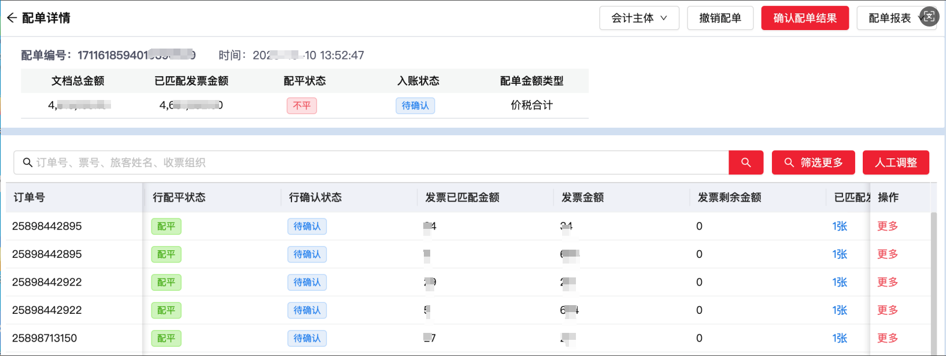Click the 人工调整 button
Screen dimensions: 946x356
[x=896, y=162]
